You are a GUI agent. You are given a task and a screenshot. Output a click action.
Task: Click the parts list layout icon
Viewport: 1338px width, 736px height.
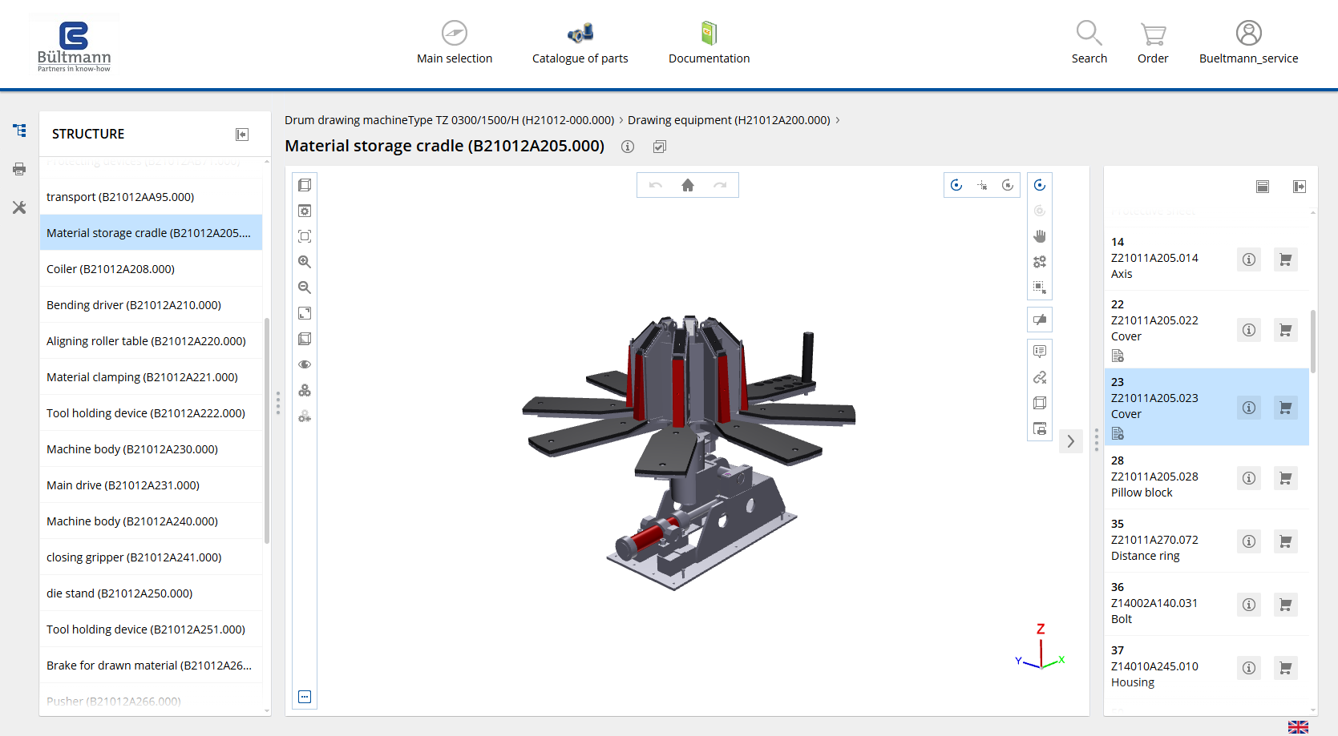(1263, 187)
